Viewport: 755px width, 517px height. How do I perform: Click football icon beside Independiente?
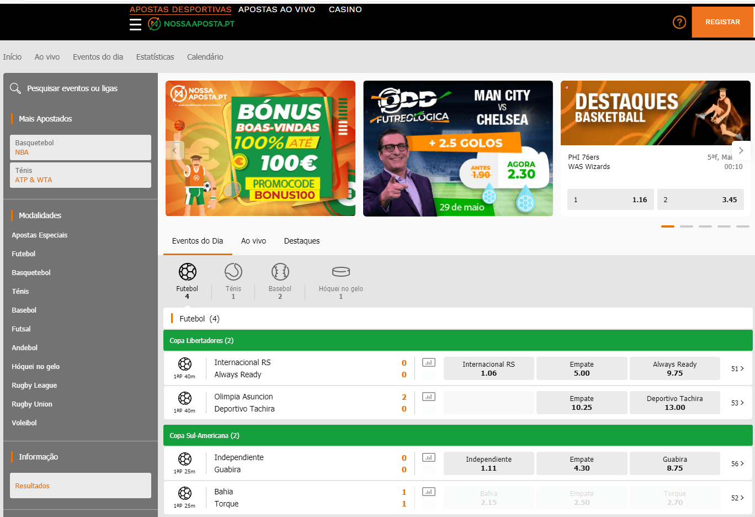click(185, 459)
